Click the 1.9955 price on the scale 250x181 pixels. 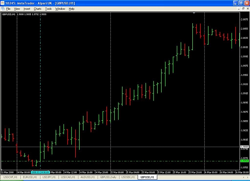coord(244,75)
